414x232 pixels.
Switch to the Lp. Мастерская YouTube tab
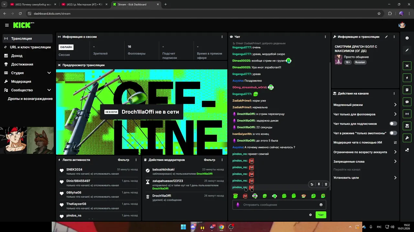click(84, 5)
